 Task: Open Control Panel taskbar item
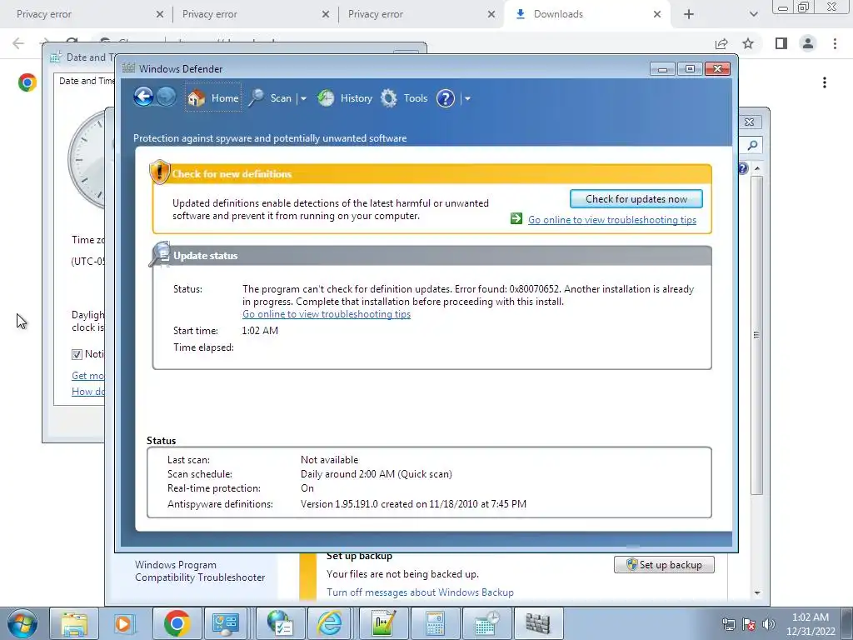pyautogui.click(x=227, y=623)
